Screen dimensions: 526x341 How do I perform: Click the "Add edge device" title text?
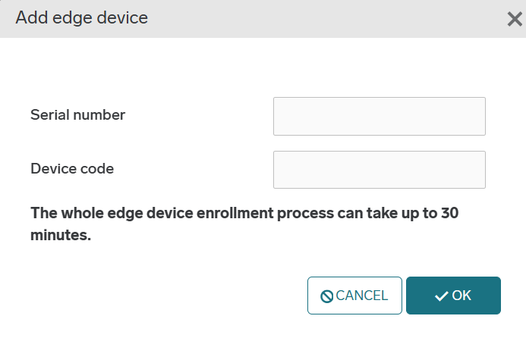81,17
